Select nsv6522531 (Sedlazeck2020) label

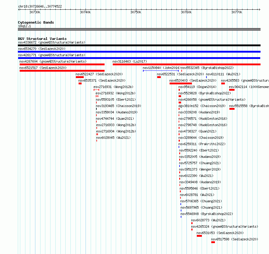tap(180, 74)
